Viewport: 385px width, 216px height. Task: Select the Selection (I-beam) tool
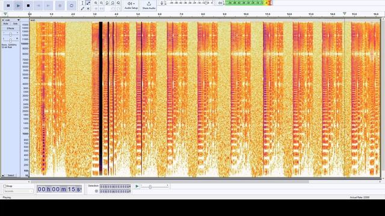pos(82,3)
